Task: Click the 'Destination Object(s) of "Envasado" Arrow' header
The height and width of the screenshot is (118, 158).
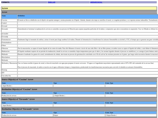Action: tap(79, 109)
